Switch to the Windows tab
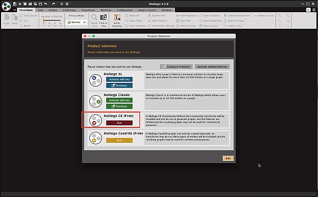The height and width of the screenshot is (197, 318). (166, 10)
